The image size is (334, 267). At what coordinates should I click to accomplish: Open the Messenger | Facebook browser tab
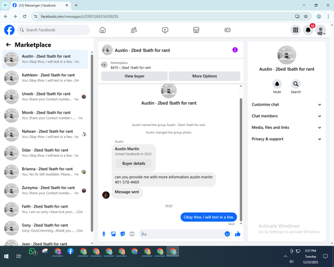coord(41,5)
